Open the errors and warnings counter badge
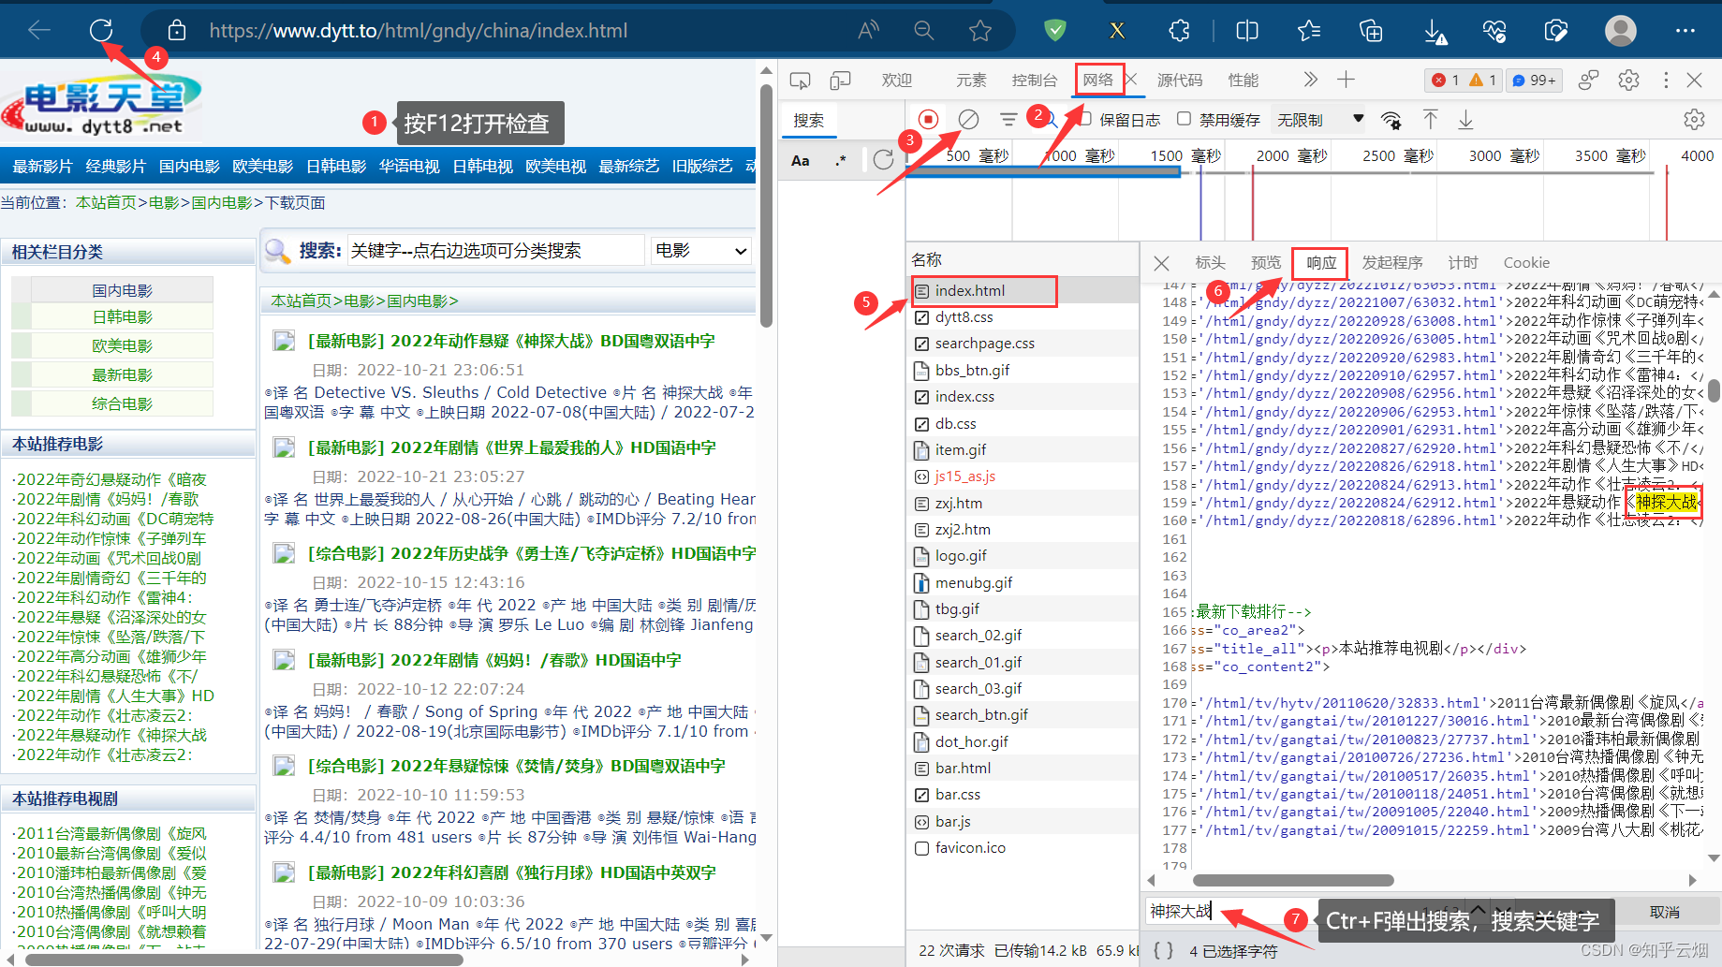Viewport: 1722px width, 967px height. click(1464, 81)
